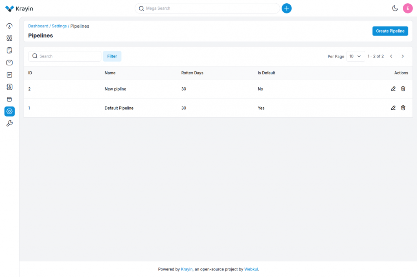The image size is (417, 277).
Task: Click the Pipelines page heading
Action: pos(40,35)
